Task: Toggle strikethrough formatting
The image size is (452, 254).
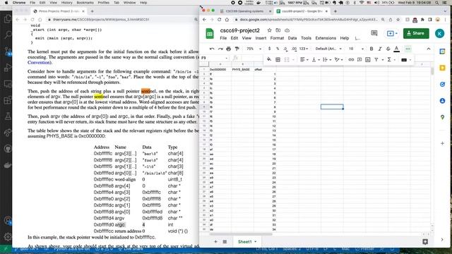Action: click(x=388, y=49)
